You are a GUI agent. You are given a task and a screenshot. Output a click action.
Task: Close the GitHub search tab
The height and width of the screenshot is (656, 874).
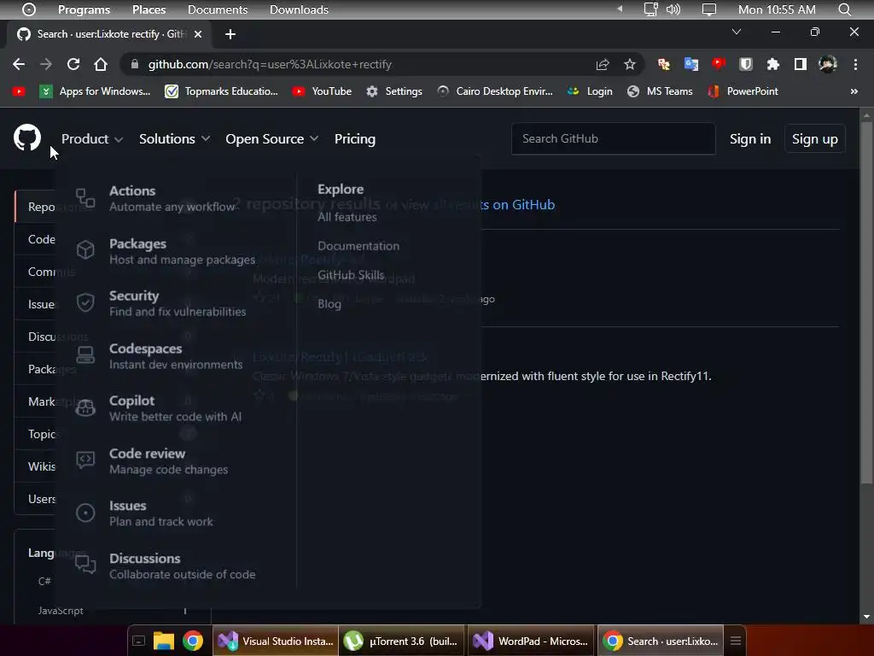pyautogui.click(x=197, y=34)
